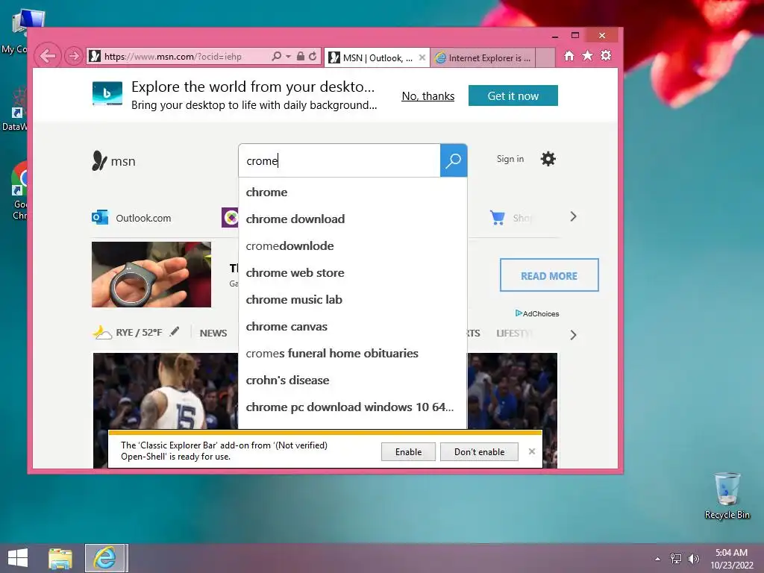Select the 'cromedownlode' suggestion
764x573 pixels.
[353, 246]
